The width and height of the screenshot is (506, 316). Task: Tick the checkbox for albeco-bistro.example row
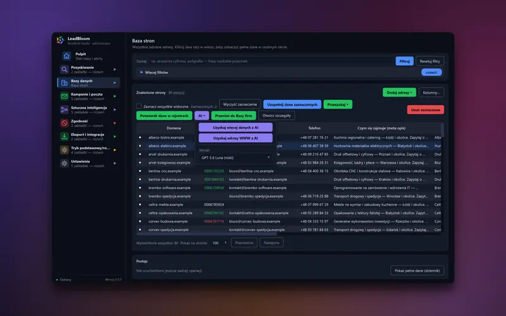click(140, 137)
